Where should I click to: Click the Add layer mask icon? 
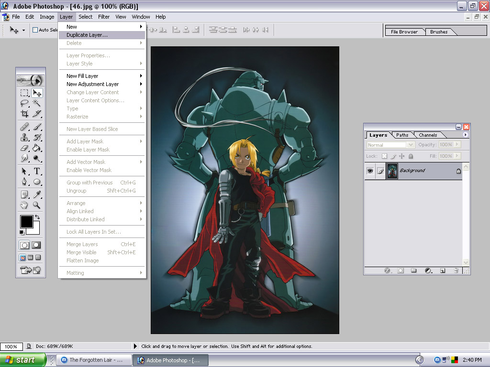[401, 270]
